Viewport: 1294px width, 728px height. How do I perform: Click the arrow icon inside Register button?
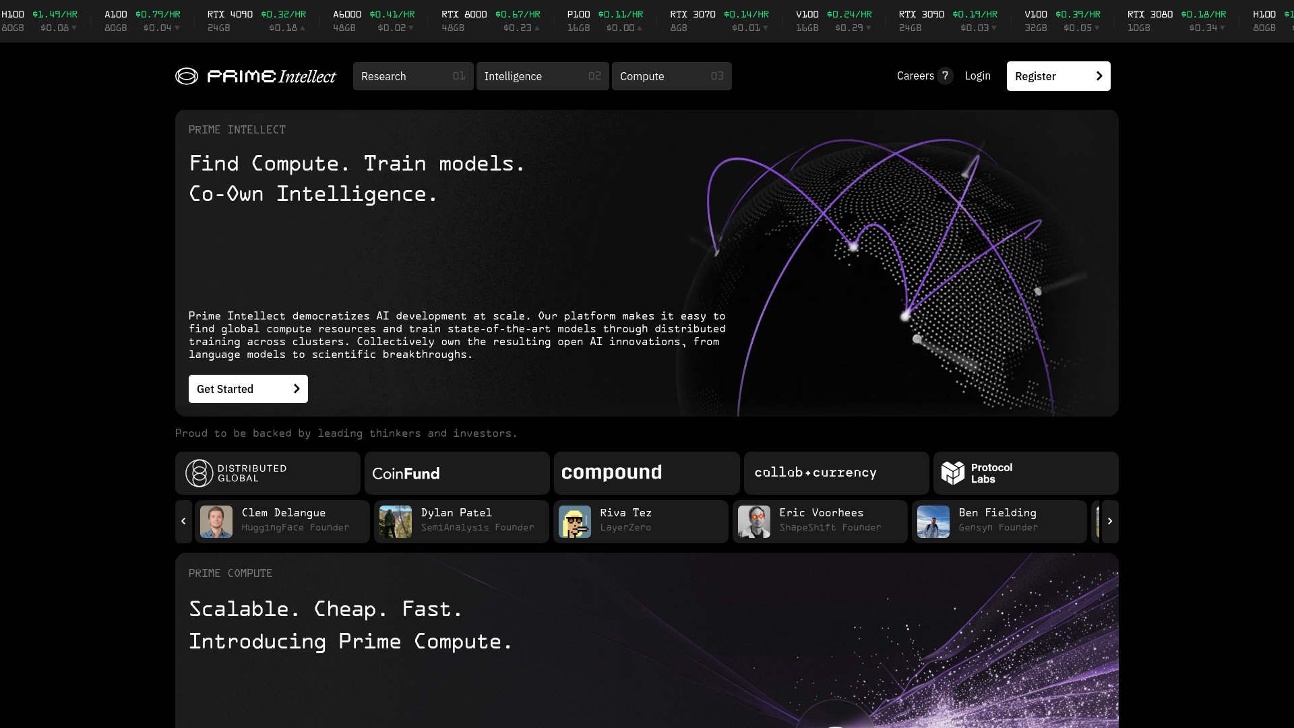tap(1099, 76)
